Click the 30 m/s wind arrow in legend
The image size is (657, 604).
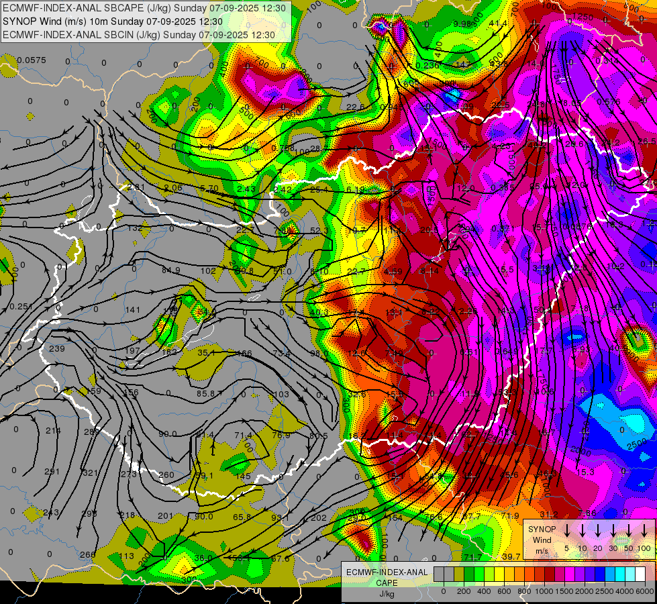pyautogui.click(x=613, y=531)
